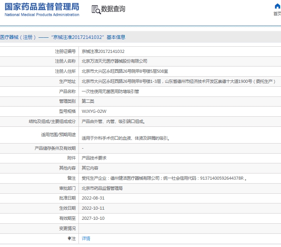Open the 详情 link
Viewport: 281px width, 247px height.
(86, 238)
